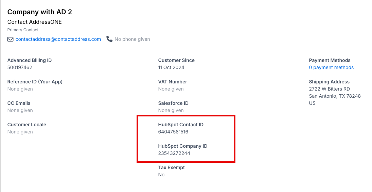This screenshot has height=192, width=372.
Task: Click the Salesforce ID label
Action: [173, 103]
